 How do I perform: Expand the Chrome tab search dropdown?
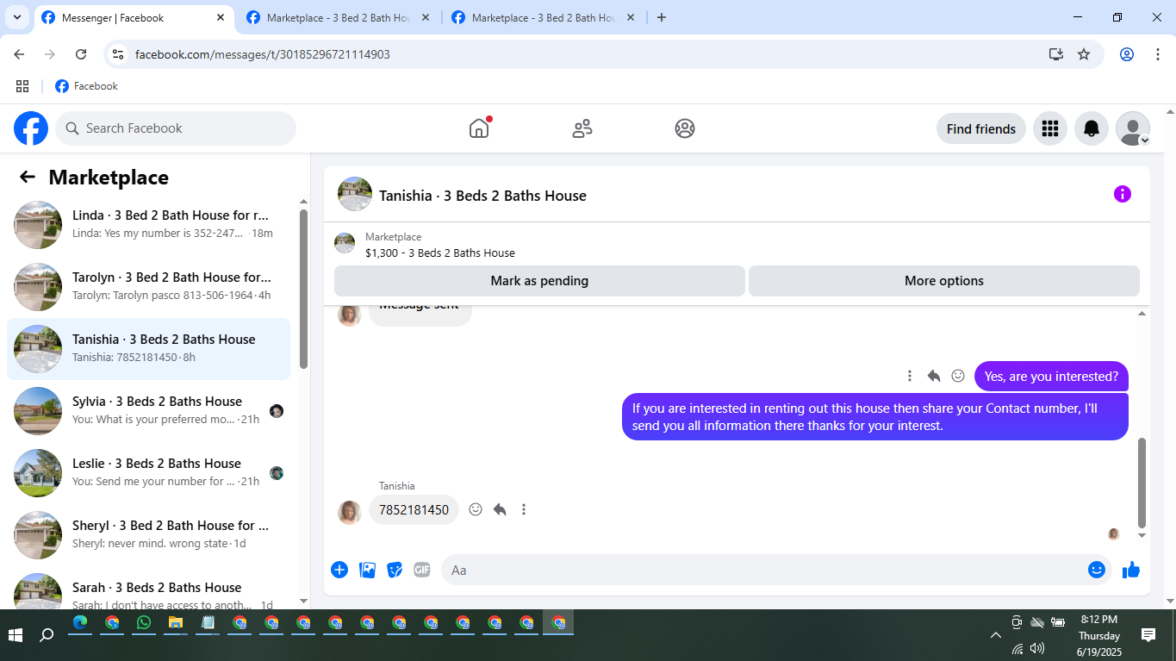tap(16, 17)
